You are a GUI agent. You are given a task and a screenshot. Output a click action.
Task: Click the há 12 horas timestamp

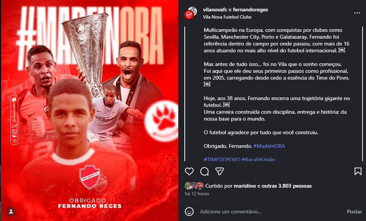197,194
